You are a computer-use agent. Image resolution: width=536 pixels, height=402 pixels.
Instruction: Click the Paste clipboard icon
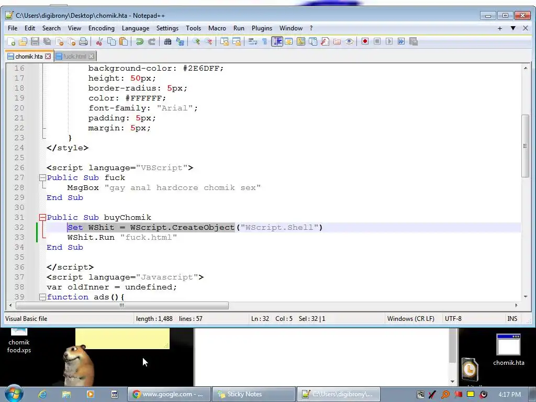(124, 42)
